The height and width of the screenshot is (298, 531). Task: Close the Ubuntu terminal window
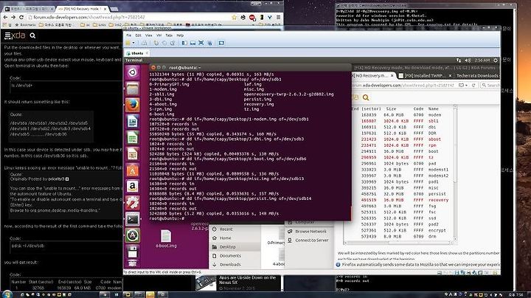point(153,67)
